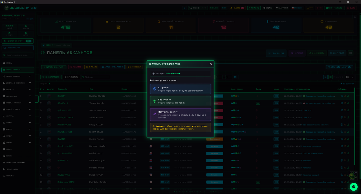This screenshot has width=361, height=194.
Task: Switch to the Аккаунты tab in the top bar
Action: tap(254, 8)
